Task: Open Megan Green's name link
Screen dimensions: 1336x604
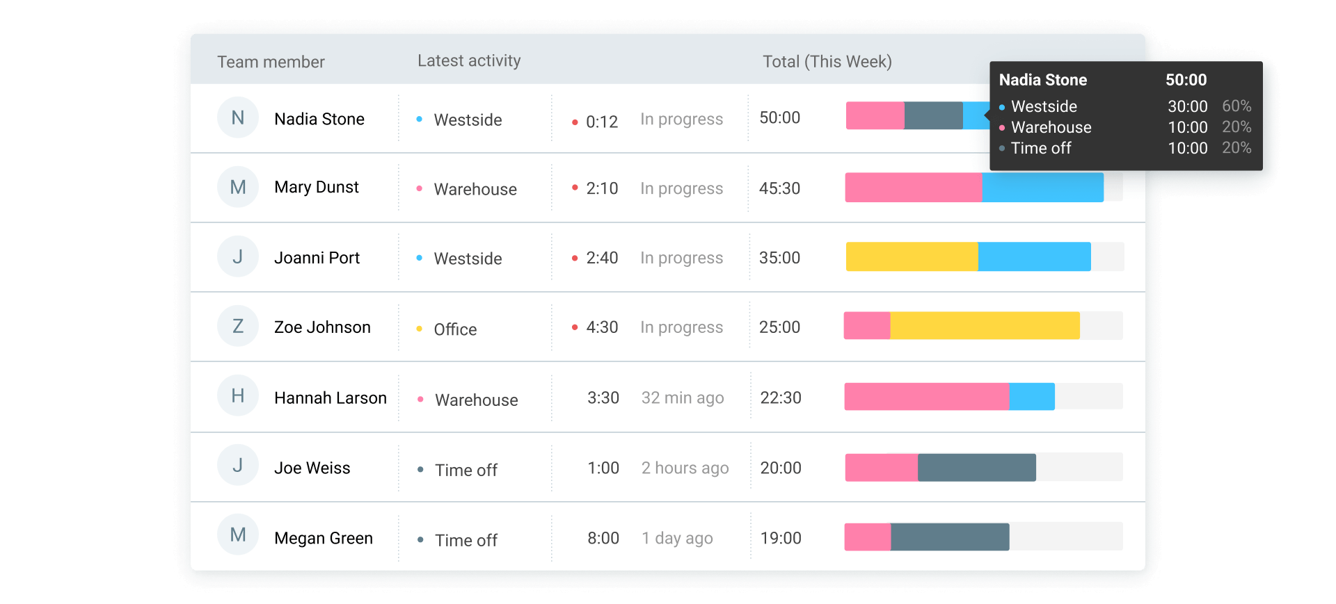Action: pos(324,538)
